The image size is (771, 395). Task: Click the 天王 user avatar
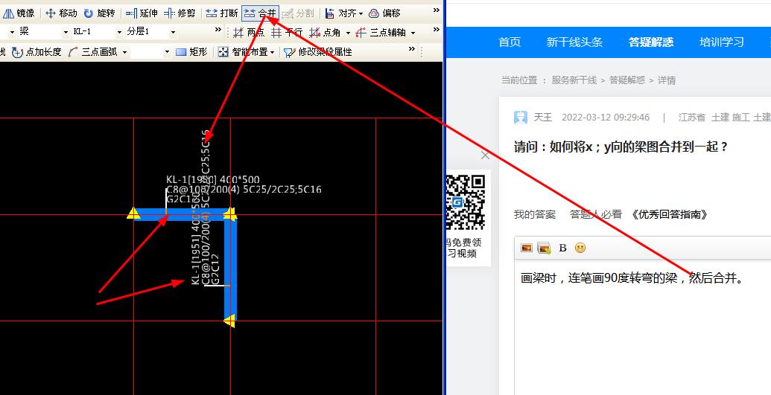point(521,118)
